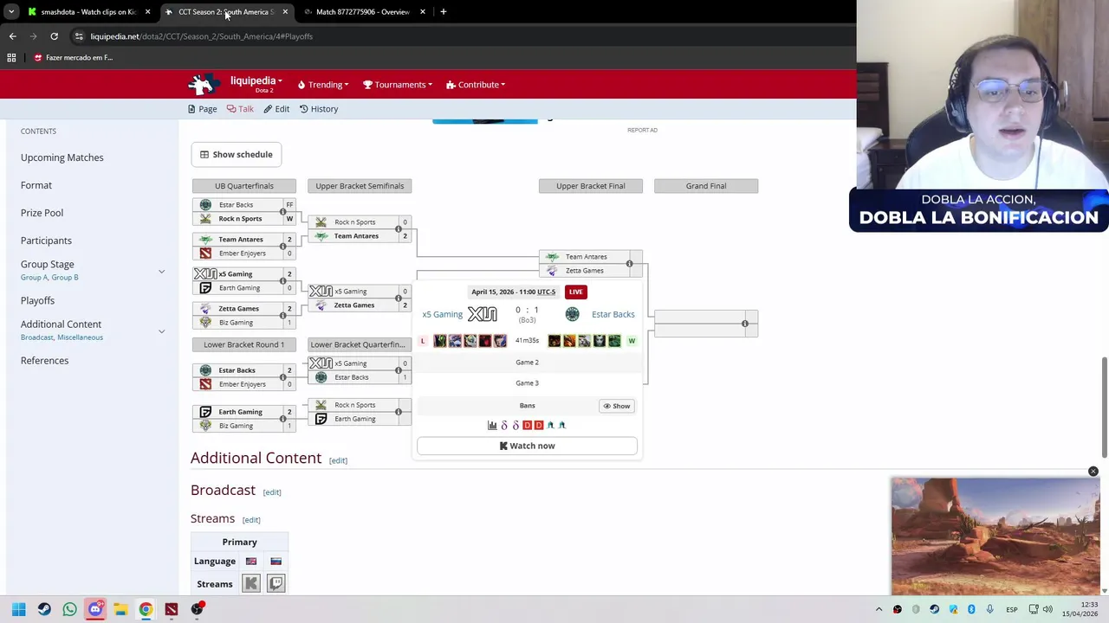
Task: Go to References section
Action: pos(44,361)
